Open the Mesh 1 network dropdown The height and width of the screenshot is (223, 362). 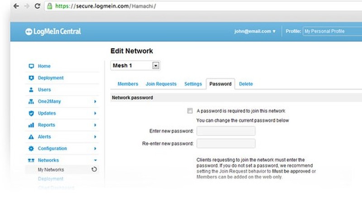(156, 66)
